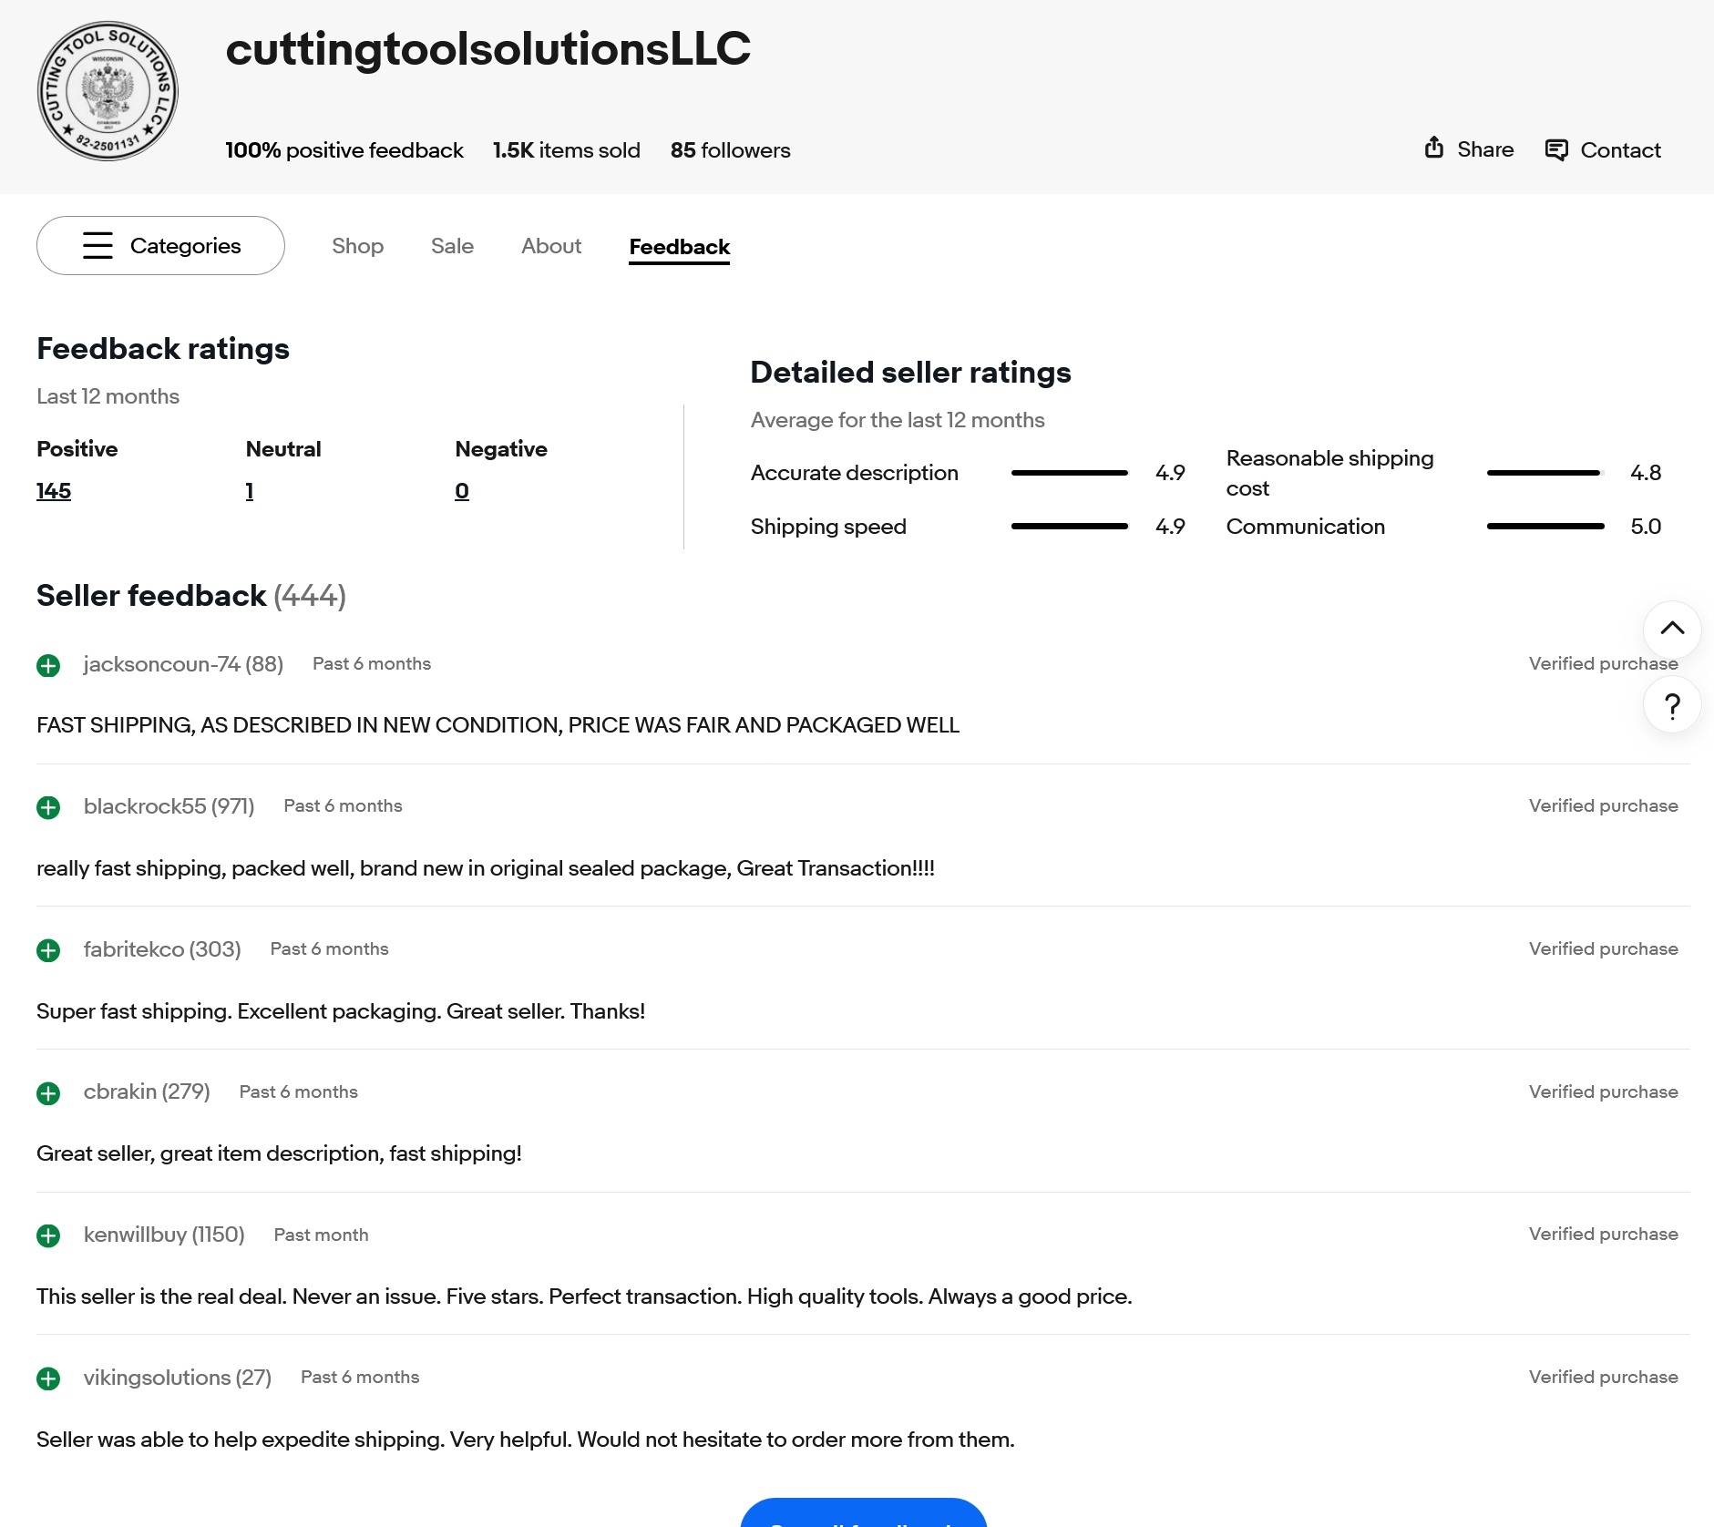Click the Cutting Tool Solutions seller logo
The height and width of the screenshot is (1527, 1714).
click(x=108, y=91)
